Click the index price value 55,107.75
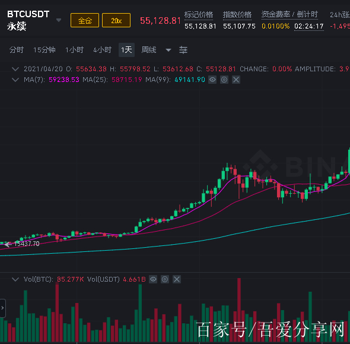The image size is (350, 344). coord(239,26)
